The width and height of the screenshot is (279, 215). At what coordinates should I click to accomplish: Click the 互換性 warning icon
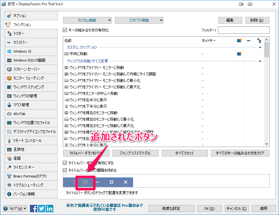[9, 149]
